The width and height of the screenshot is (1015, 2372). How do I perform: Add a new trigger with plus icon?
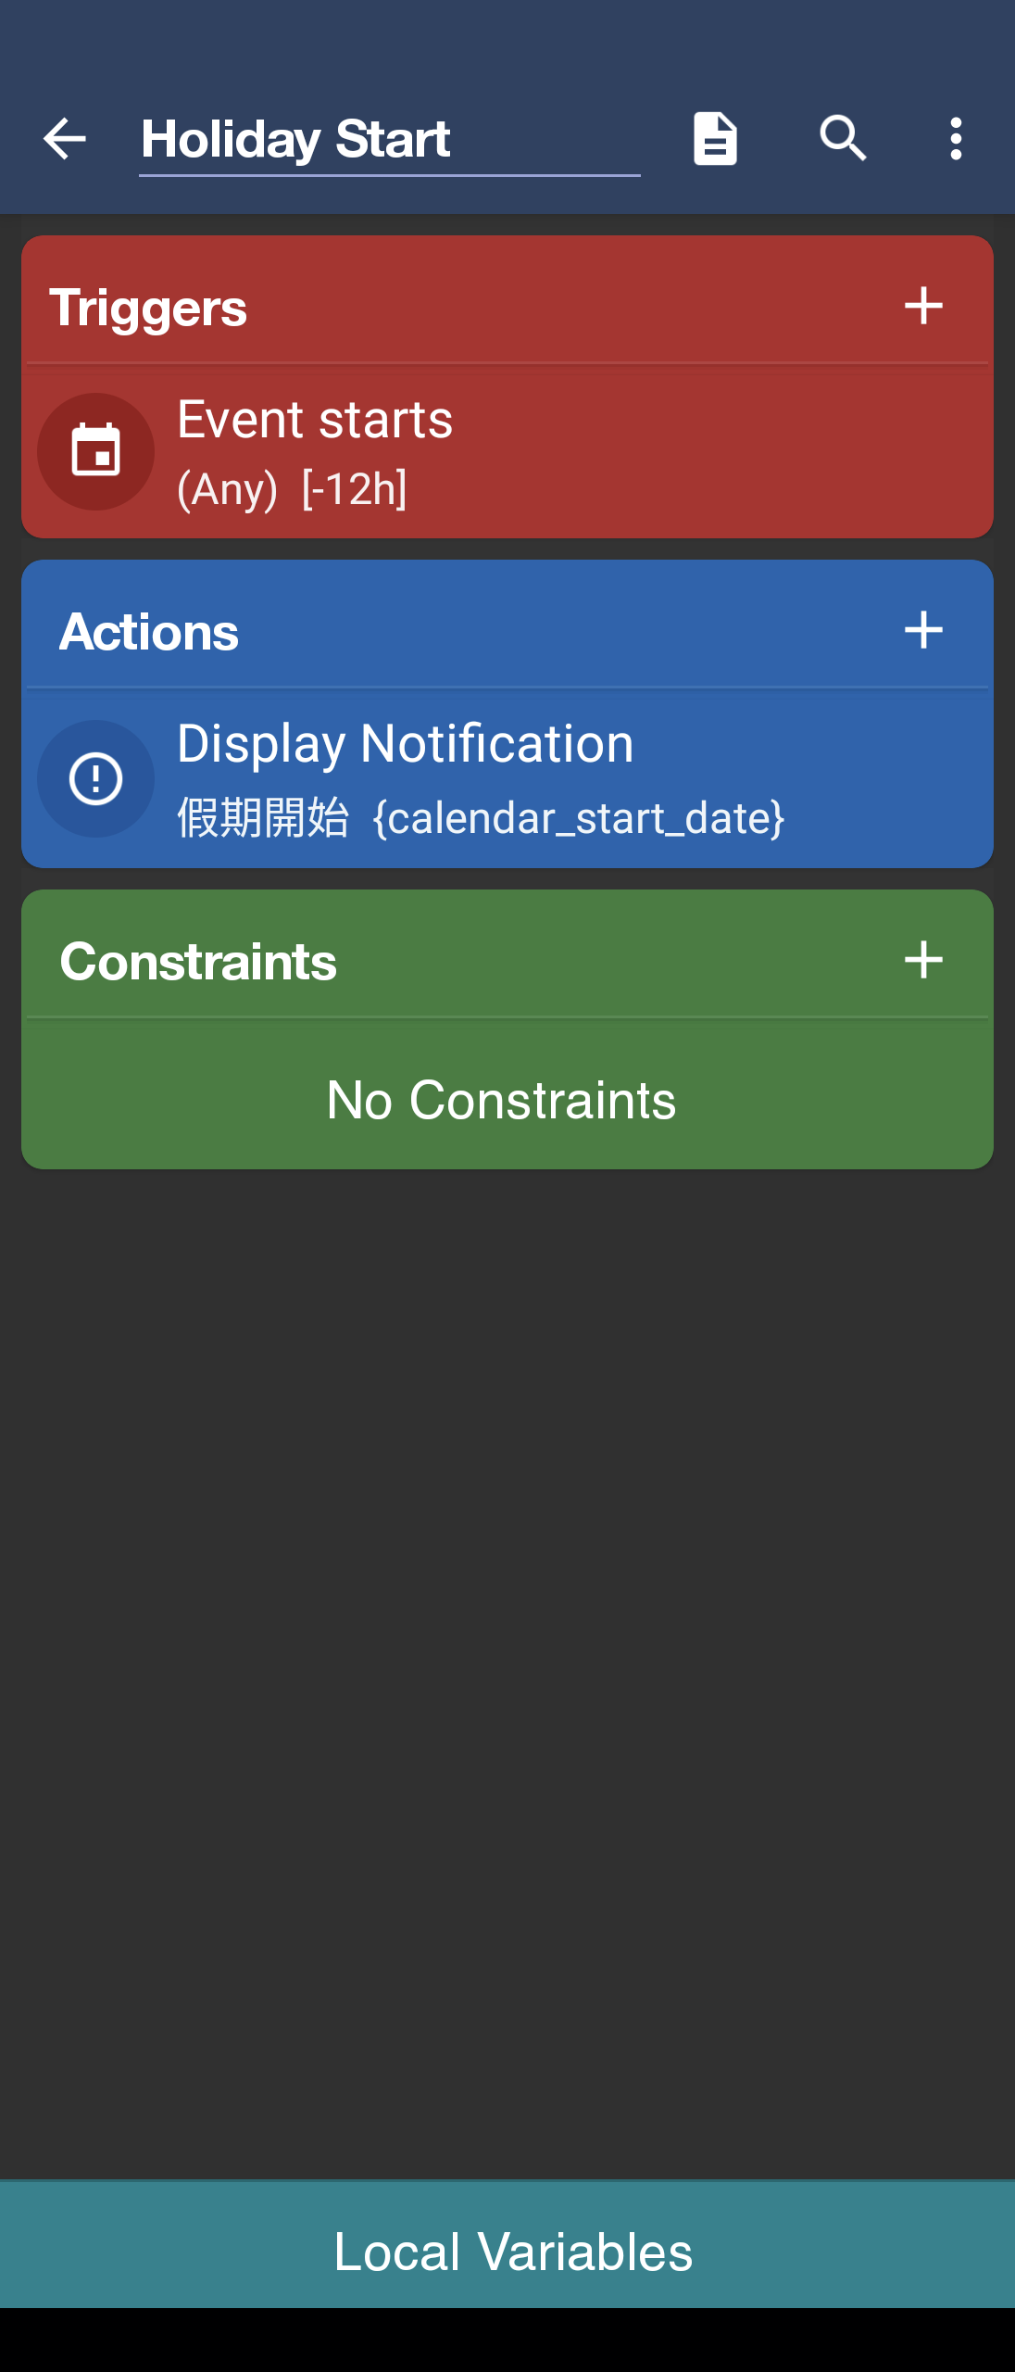click(x=923, y=305)
